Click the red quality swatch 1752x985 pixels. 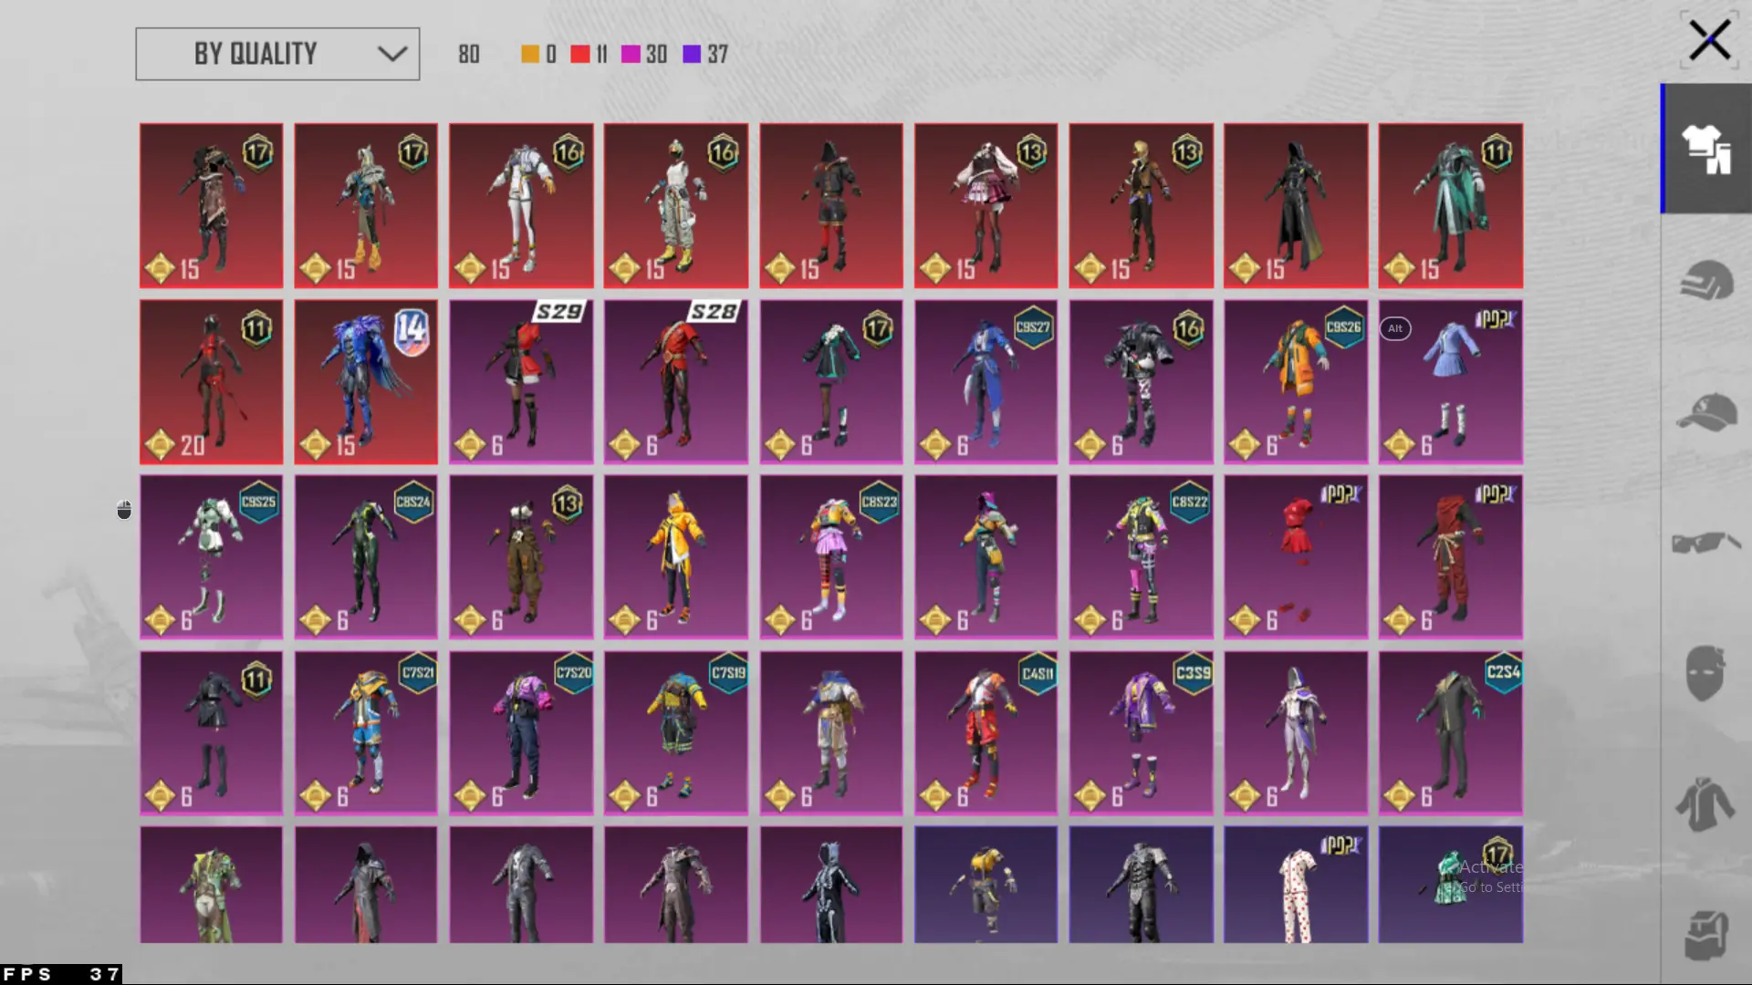580,55
